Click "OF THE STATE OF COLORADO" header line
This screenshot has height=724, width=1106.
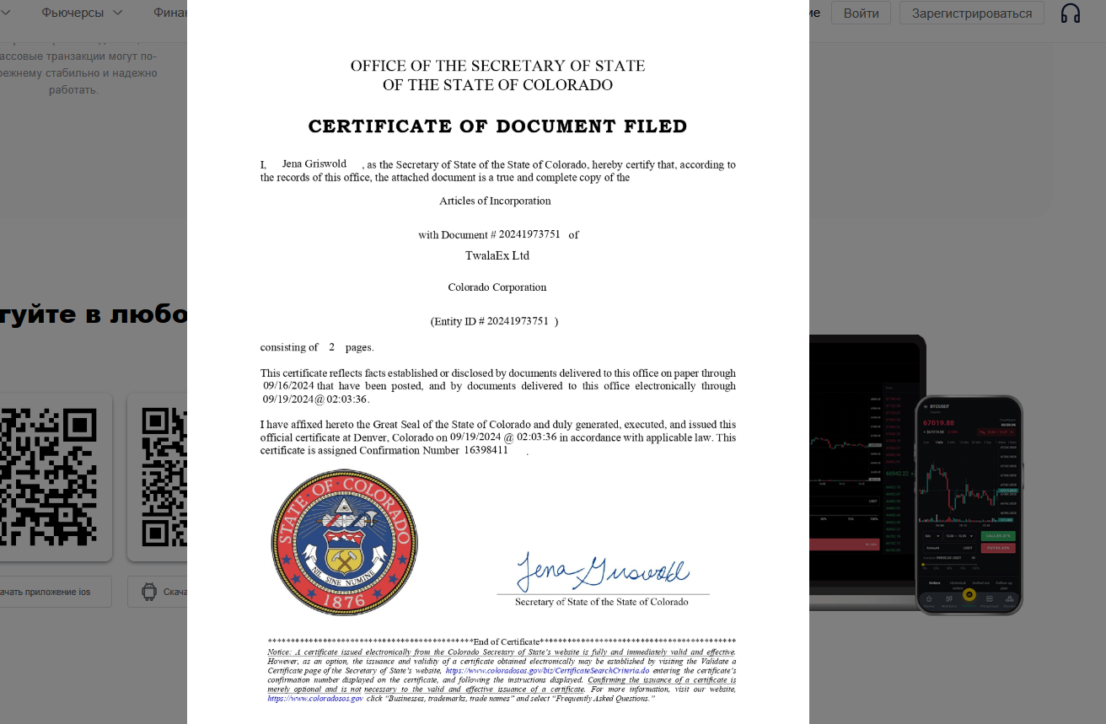click(497, 85)
